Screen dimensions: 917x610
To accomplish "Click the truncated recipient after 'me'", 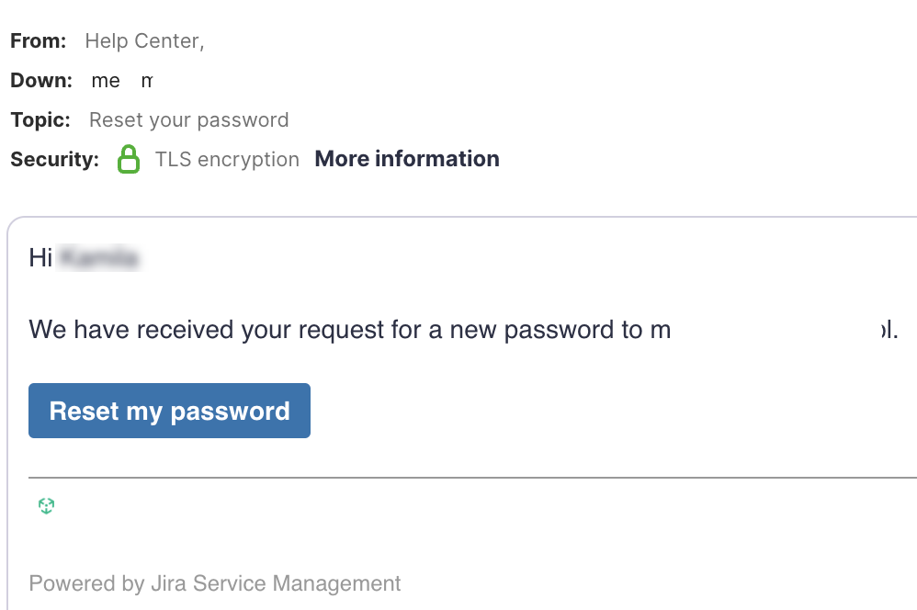I will pos(146,81).
